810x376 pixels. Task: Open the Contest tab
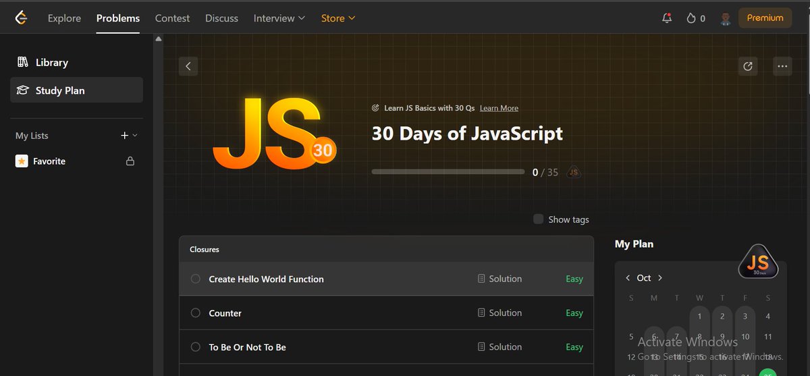point(172,18)
